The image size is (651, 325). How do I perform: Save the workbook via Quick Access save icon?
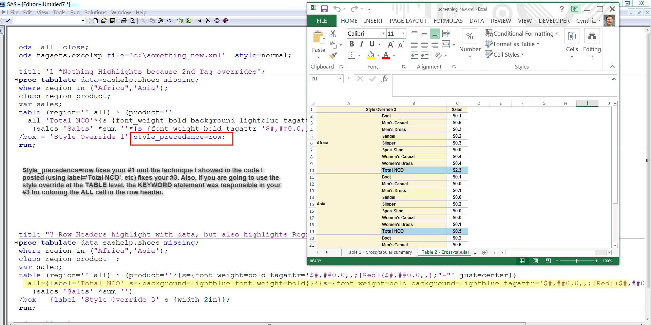(x=324, y=8)
